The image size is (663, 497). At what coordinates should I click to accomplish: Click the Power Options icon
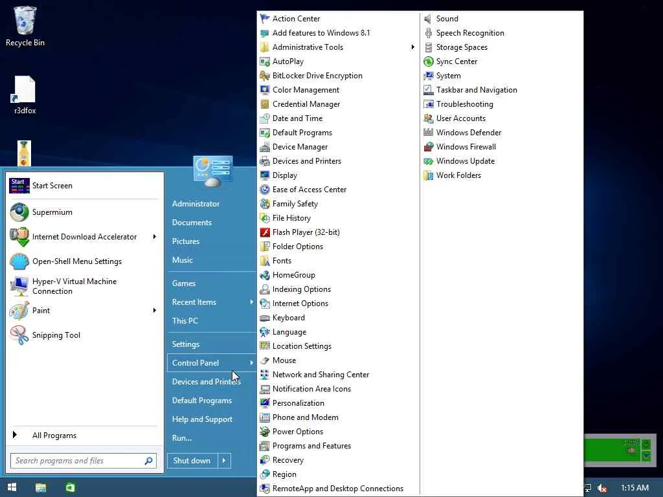tap(265, 432)
